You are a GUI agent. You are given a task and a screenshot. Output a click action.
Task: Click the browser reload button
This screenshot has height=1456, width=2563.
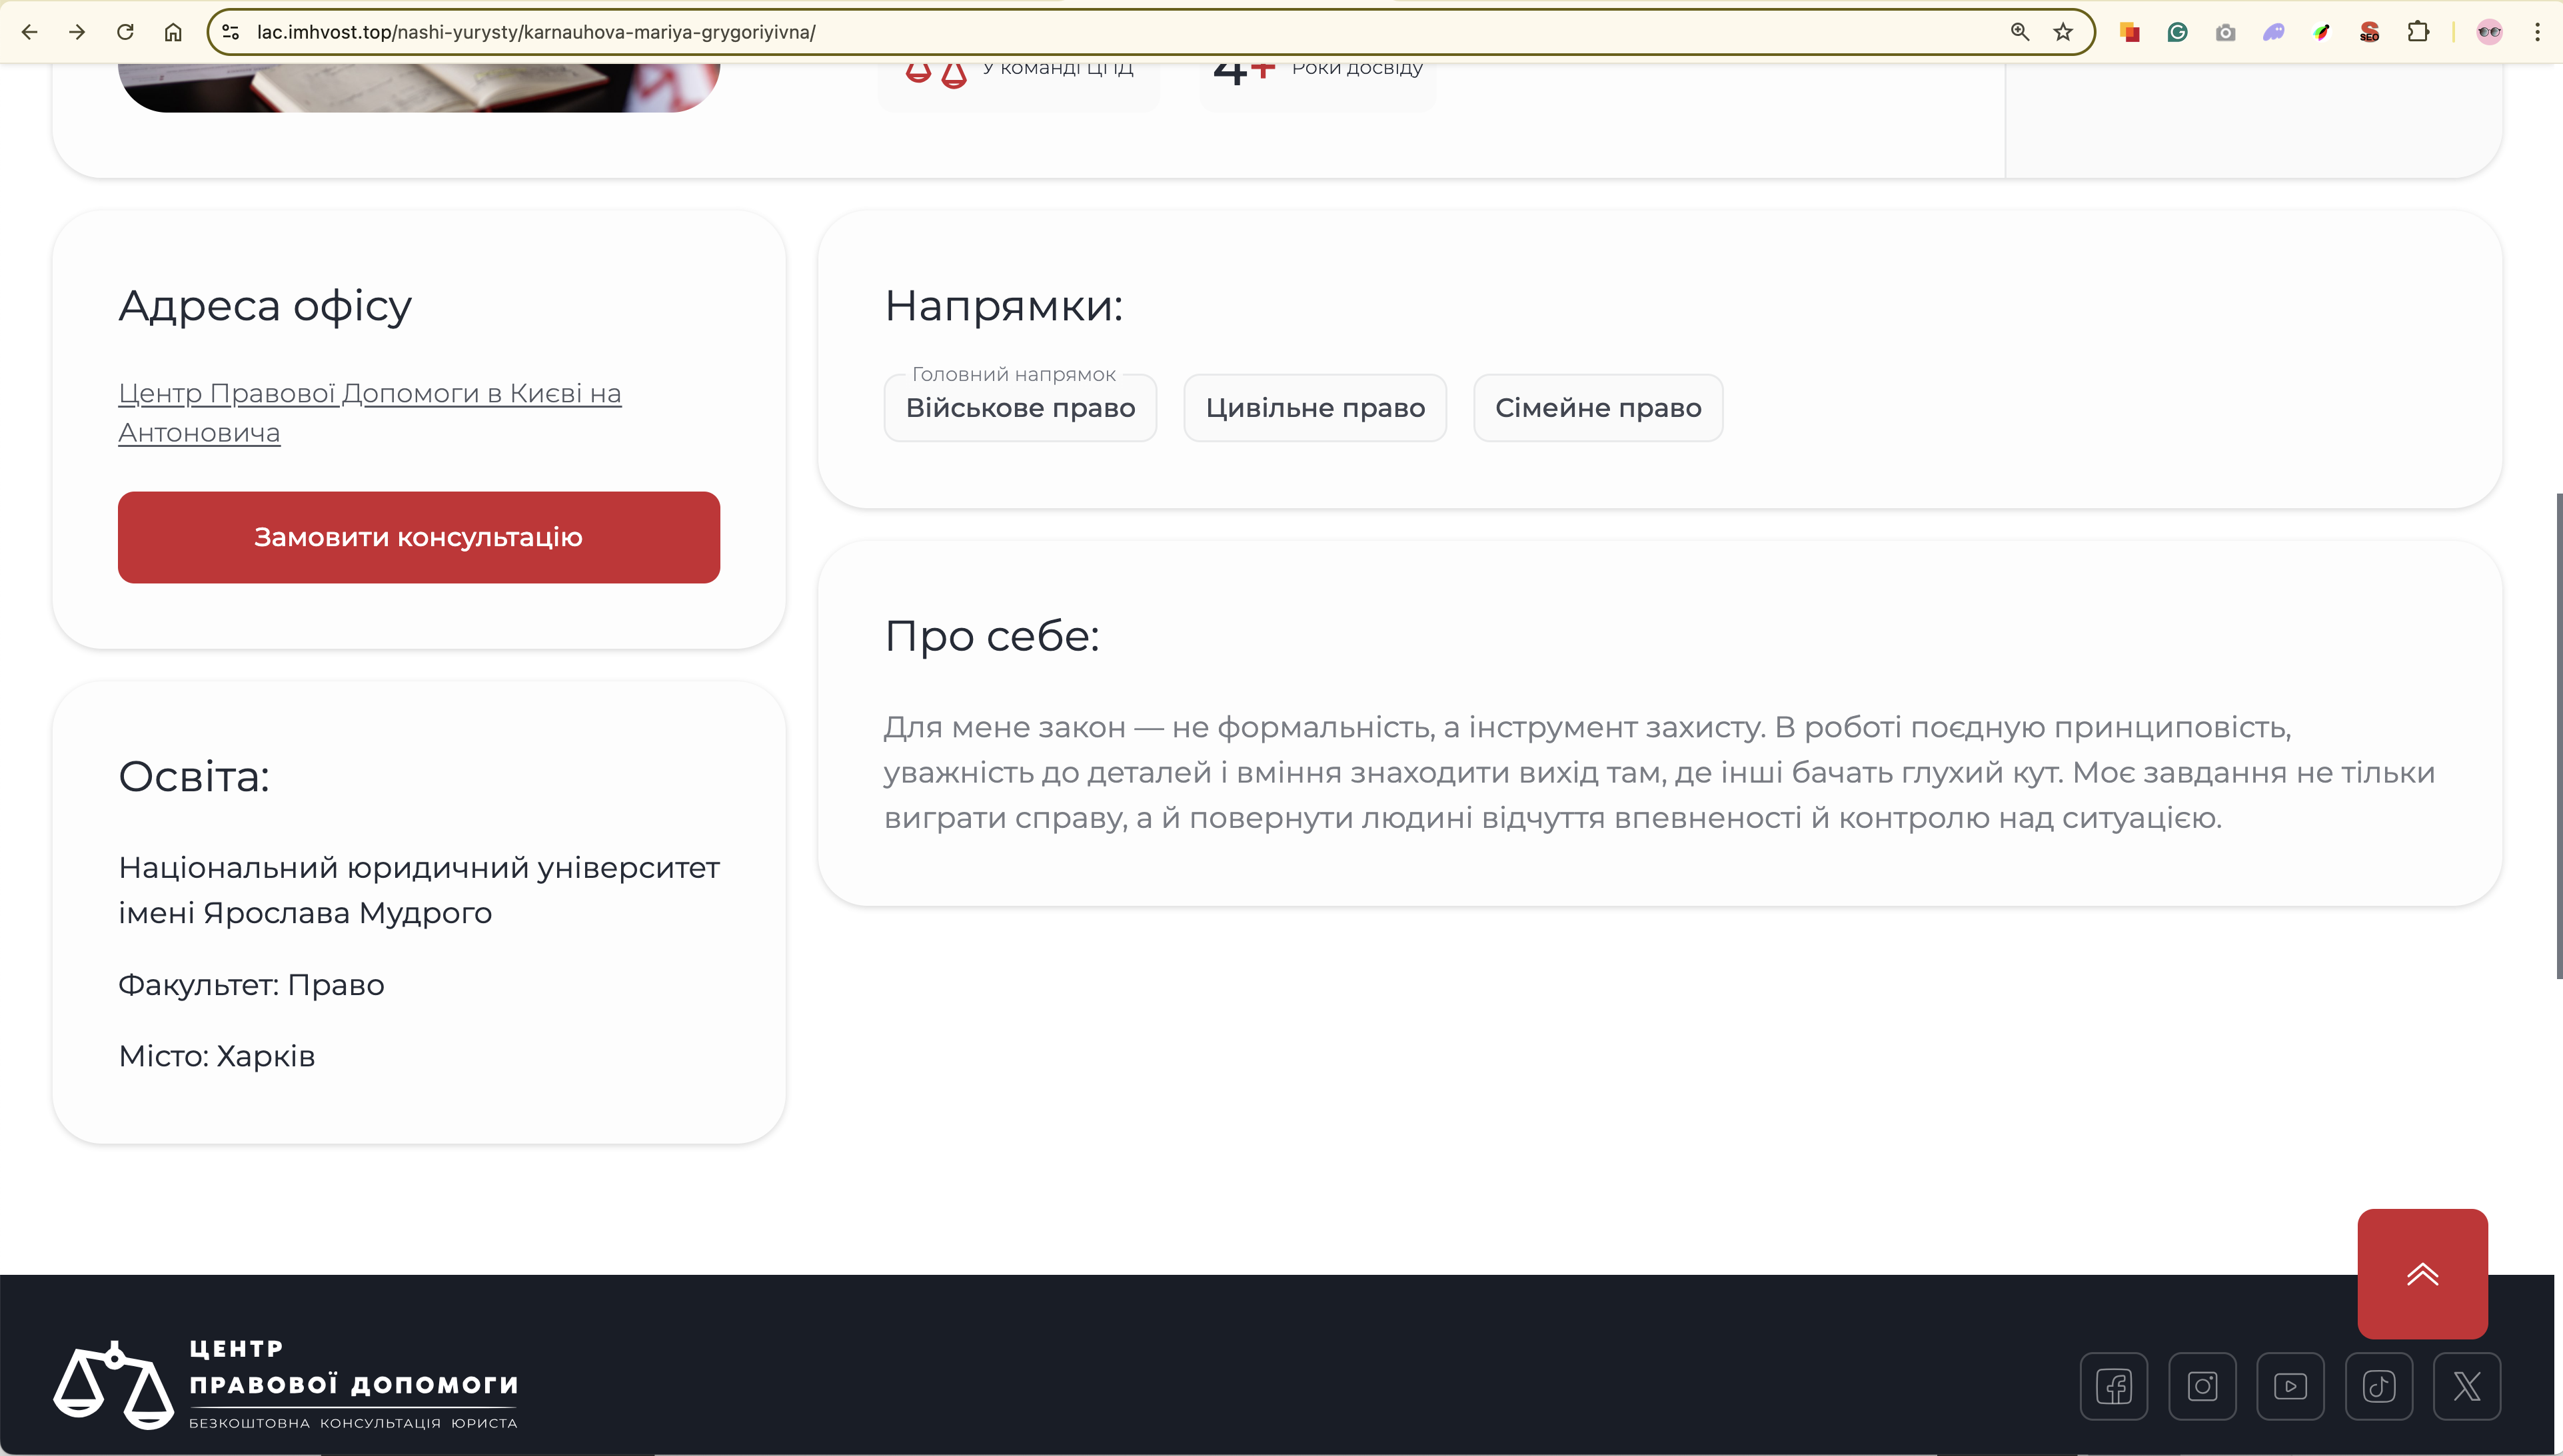(x=125, y=32)
